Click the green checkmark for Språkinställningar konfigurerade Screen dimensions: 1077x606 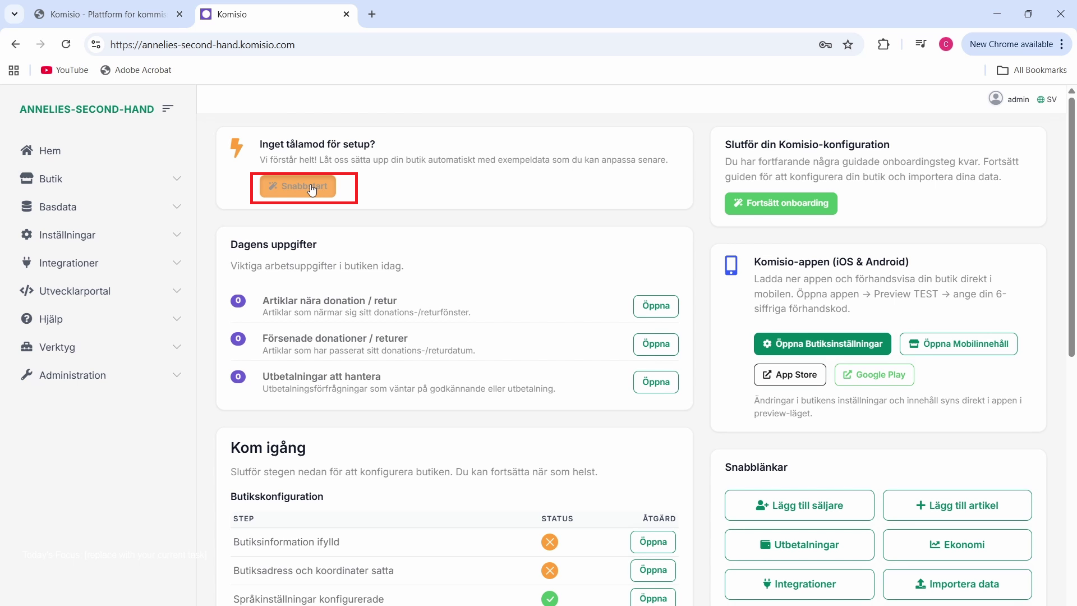[x=549, y=599]
